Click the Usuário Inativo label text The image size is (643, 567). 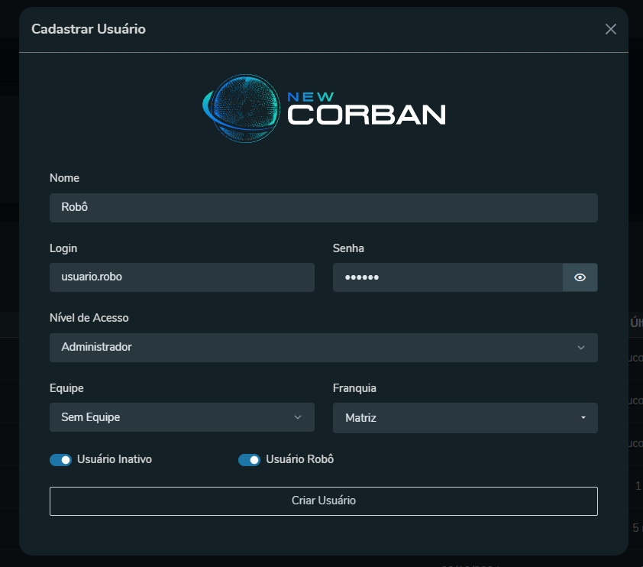[x=115, y=459]
